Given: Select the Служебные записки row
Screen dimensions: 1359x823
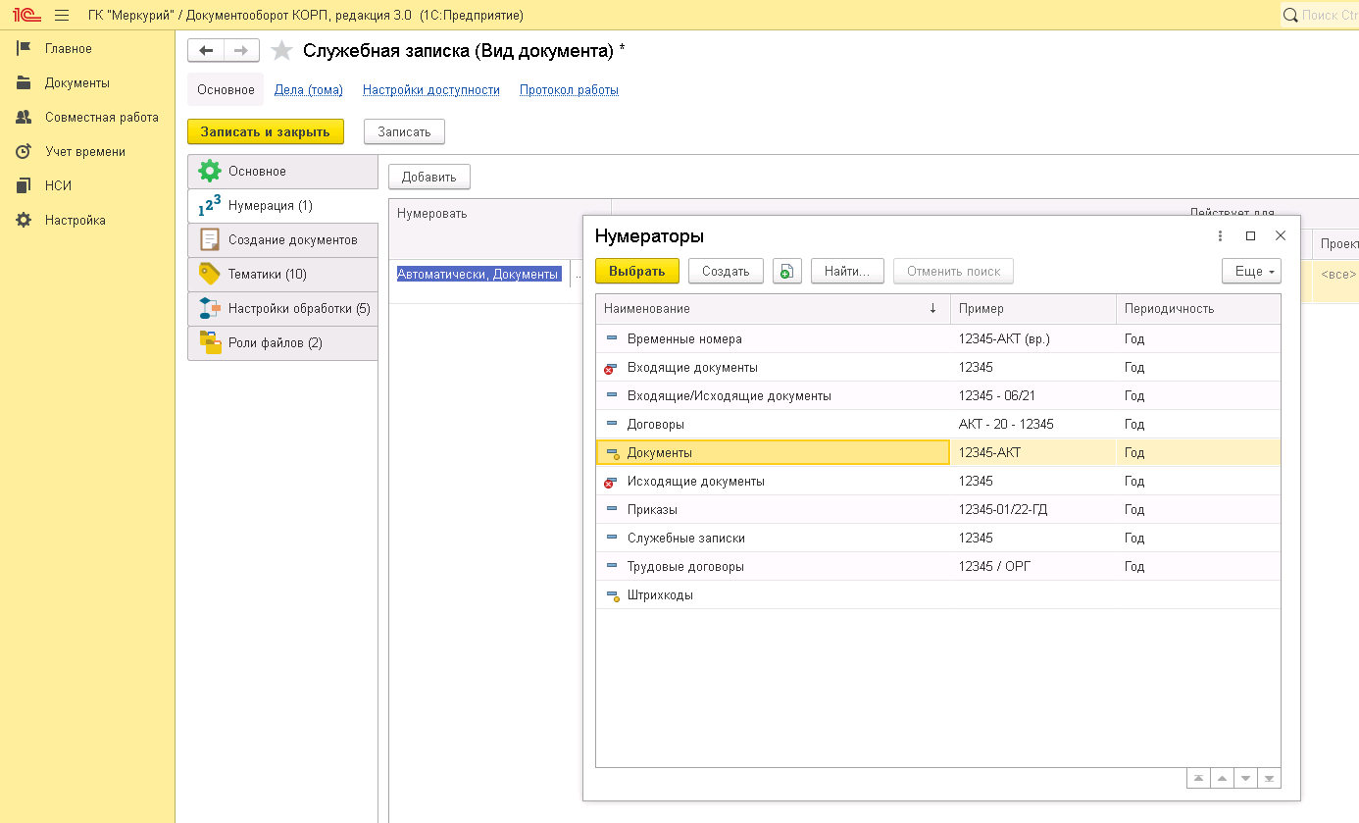Looking at the screenshot, I should coord(938,539).
